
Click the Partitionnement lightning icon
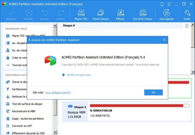point(8,89)
